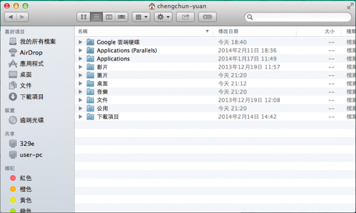
Task: Expand the 下載項目 folder in list
Action: click(80, 116)
